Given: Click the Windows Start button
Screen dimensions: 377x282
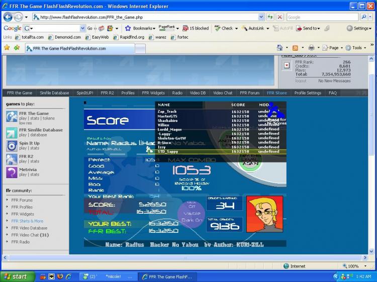Looking at the screenshot, I should (16, 276).
